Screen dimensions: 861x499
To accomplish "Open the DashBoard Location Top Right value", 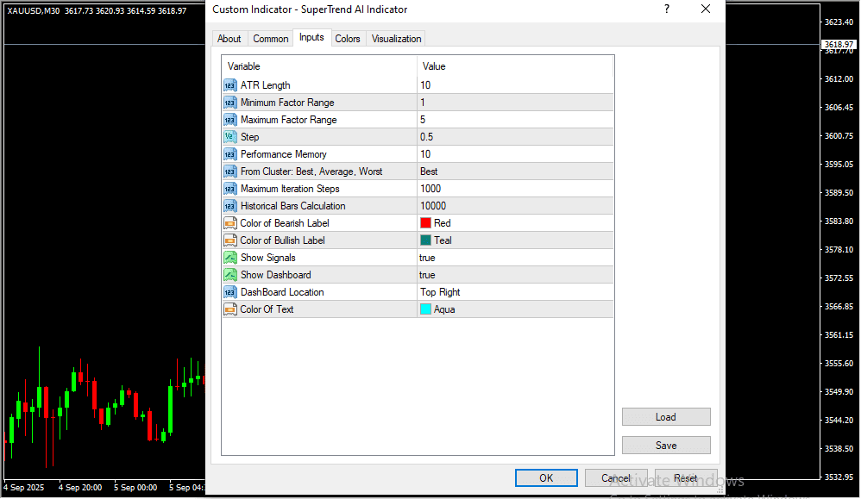I will coord(441,292).
